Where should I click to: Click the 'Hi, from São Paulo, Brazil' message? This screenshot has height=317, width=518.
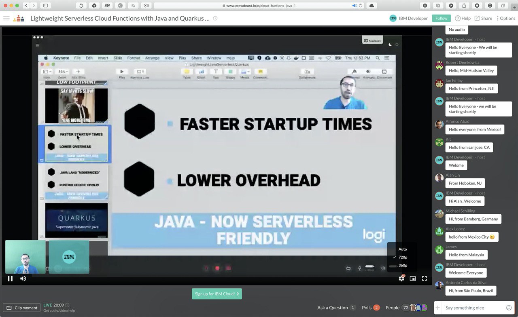[x=471, y=290]
